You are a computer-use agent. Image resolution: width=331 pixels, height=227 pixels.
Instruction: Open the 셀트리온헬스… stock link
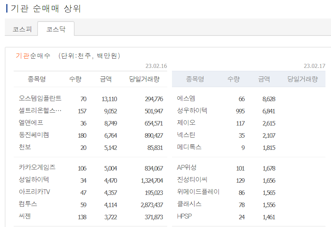[x=40, y=111]
